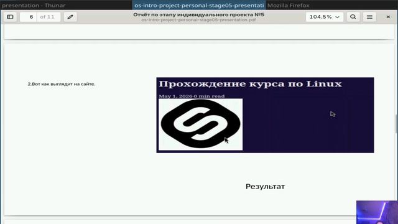Activate the pencil annotation tool
The height and width of the screenshot is (224, 398).
[x=70, y=17]
